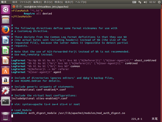Click the LogFormat common line
This screenshot has width=162, height=122.
46,66
